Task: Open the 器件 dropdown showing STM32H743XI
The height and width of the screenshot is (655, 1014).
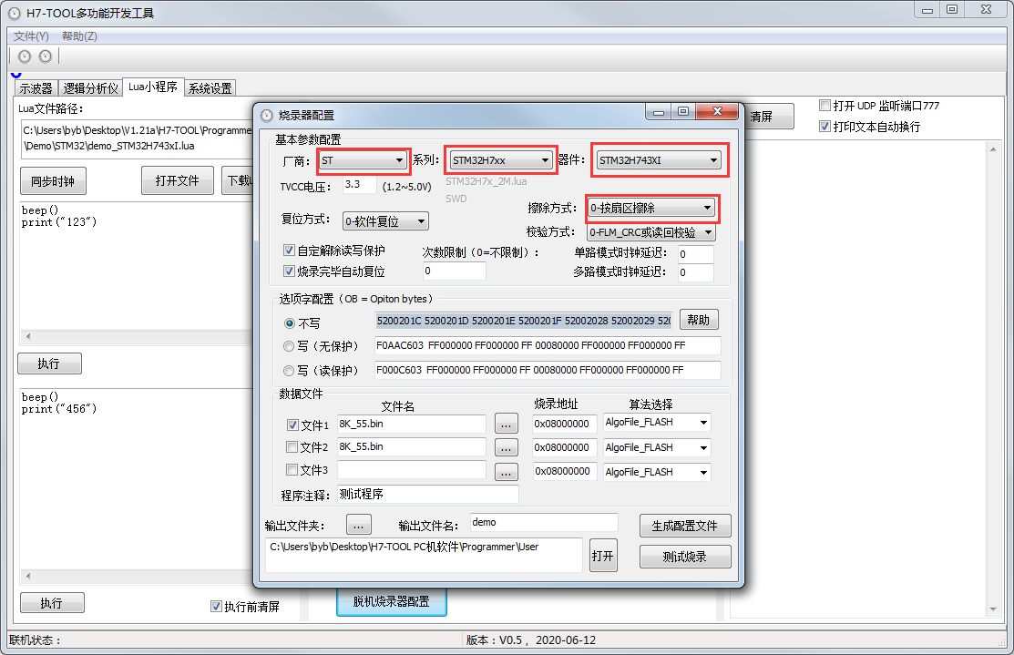Action: [659, 160]
